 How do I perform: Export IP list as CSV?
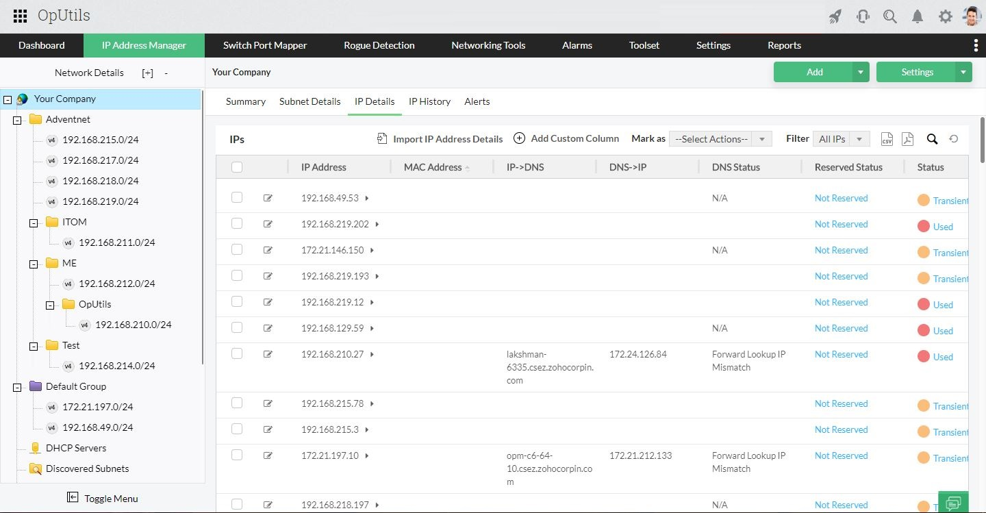887,138
